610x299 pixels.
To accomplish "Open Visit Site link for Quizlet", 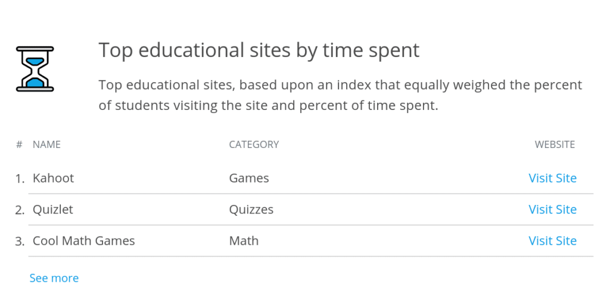I will click(552, 210).
